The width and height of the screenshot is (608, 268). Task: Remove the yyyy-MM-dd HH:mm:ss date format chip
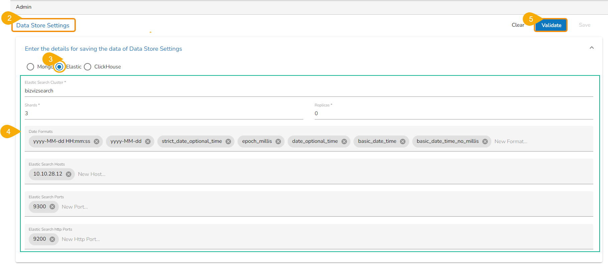(97, 142)
